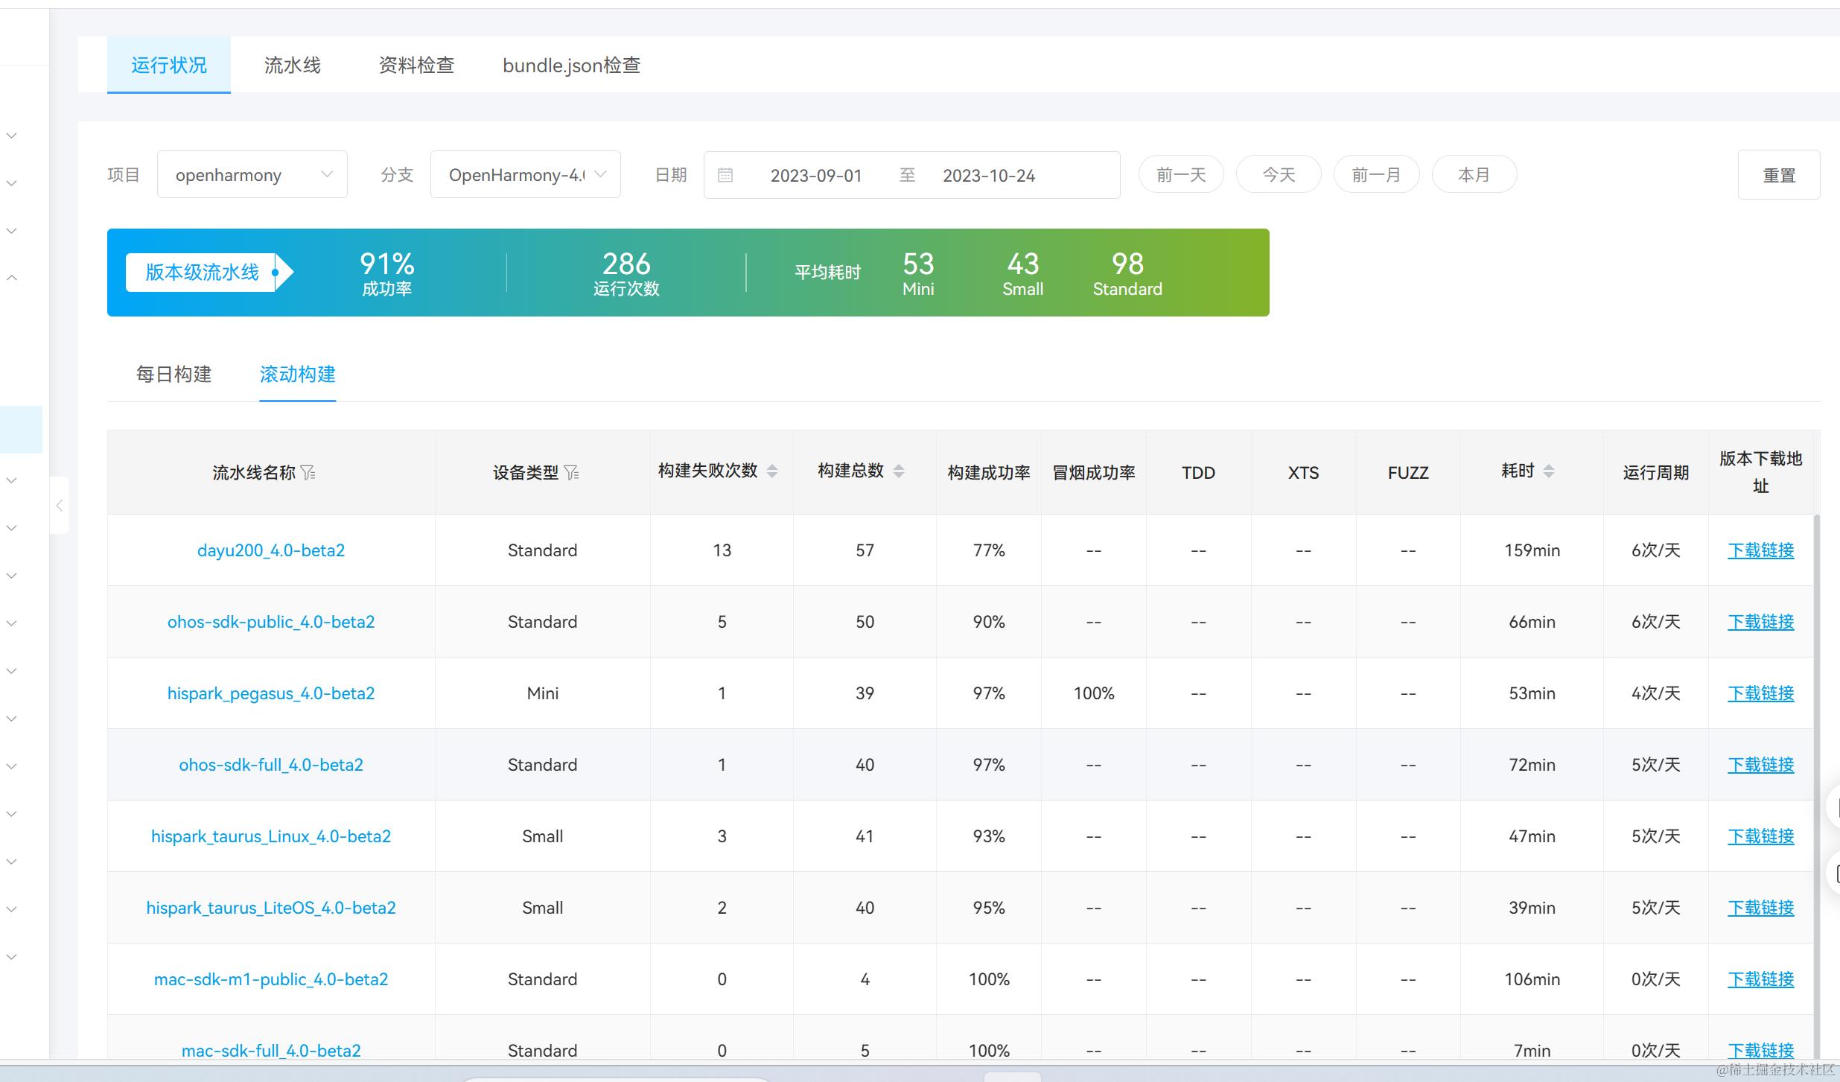The width and height of the screenshot is (1840, 1082).
Task: Click 版本级流水线 label on banner
Action: [202, 273]
